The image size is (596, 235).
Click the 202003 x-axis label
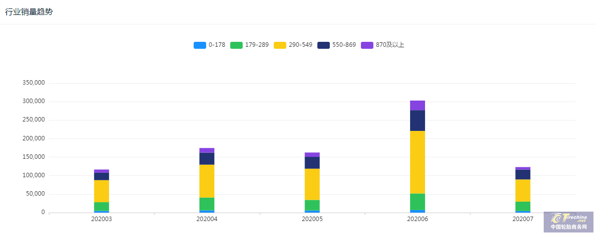(x=102, y=219)
